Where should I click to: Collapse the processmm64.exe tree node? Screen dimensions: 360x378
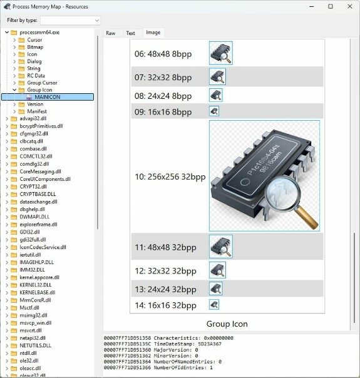coord(7,32)
